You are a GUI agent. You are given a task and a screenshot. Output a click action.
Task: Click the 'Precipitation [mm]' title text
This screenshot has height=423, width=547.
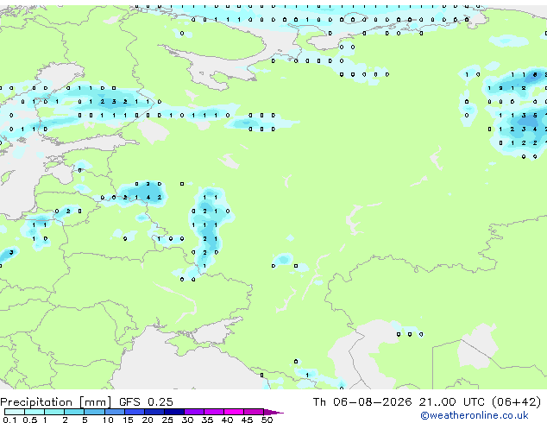coord(56,402)
